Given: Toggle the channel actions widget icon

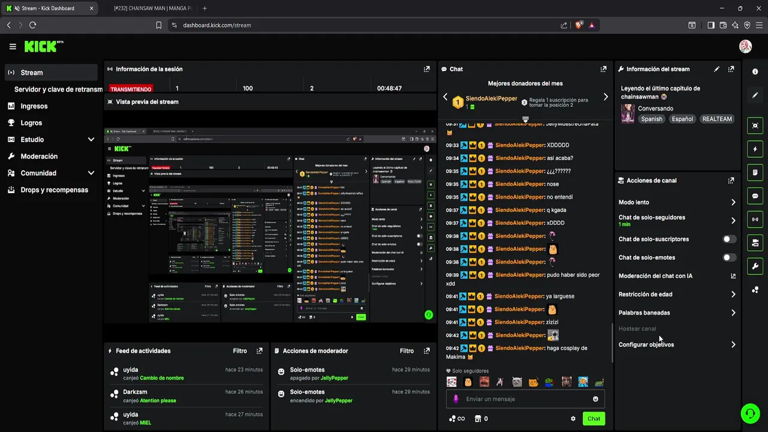Looking at the screenshot, I should pyautogui.click(x=755, y=242).
